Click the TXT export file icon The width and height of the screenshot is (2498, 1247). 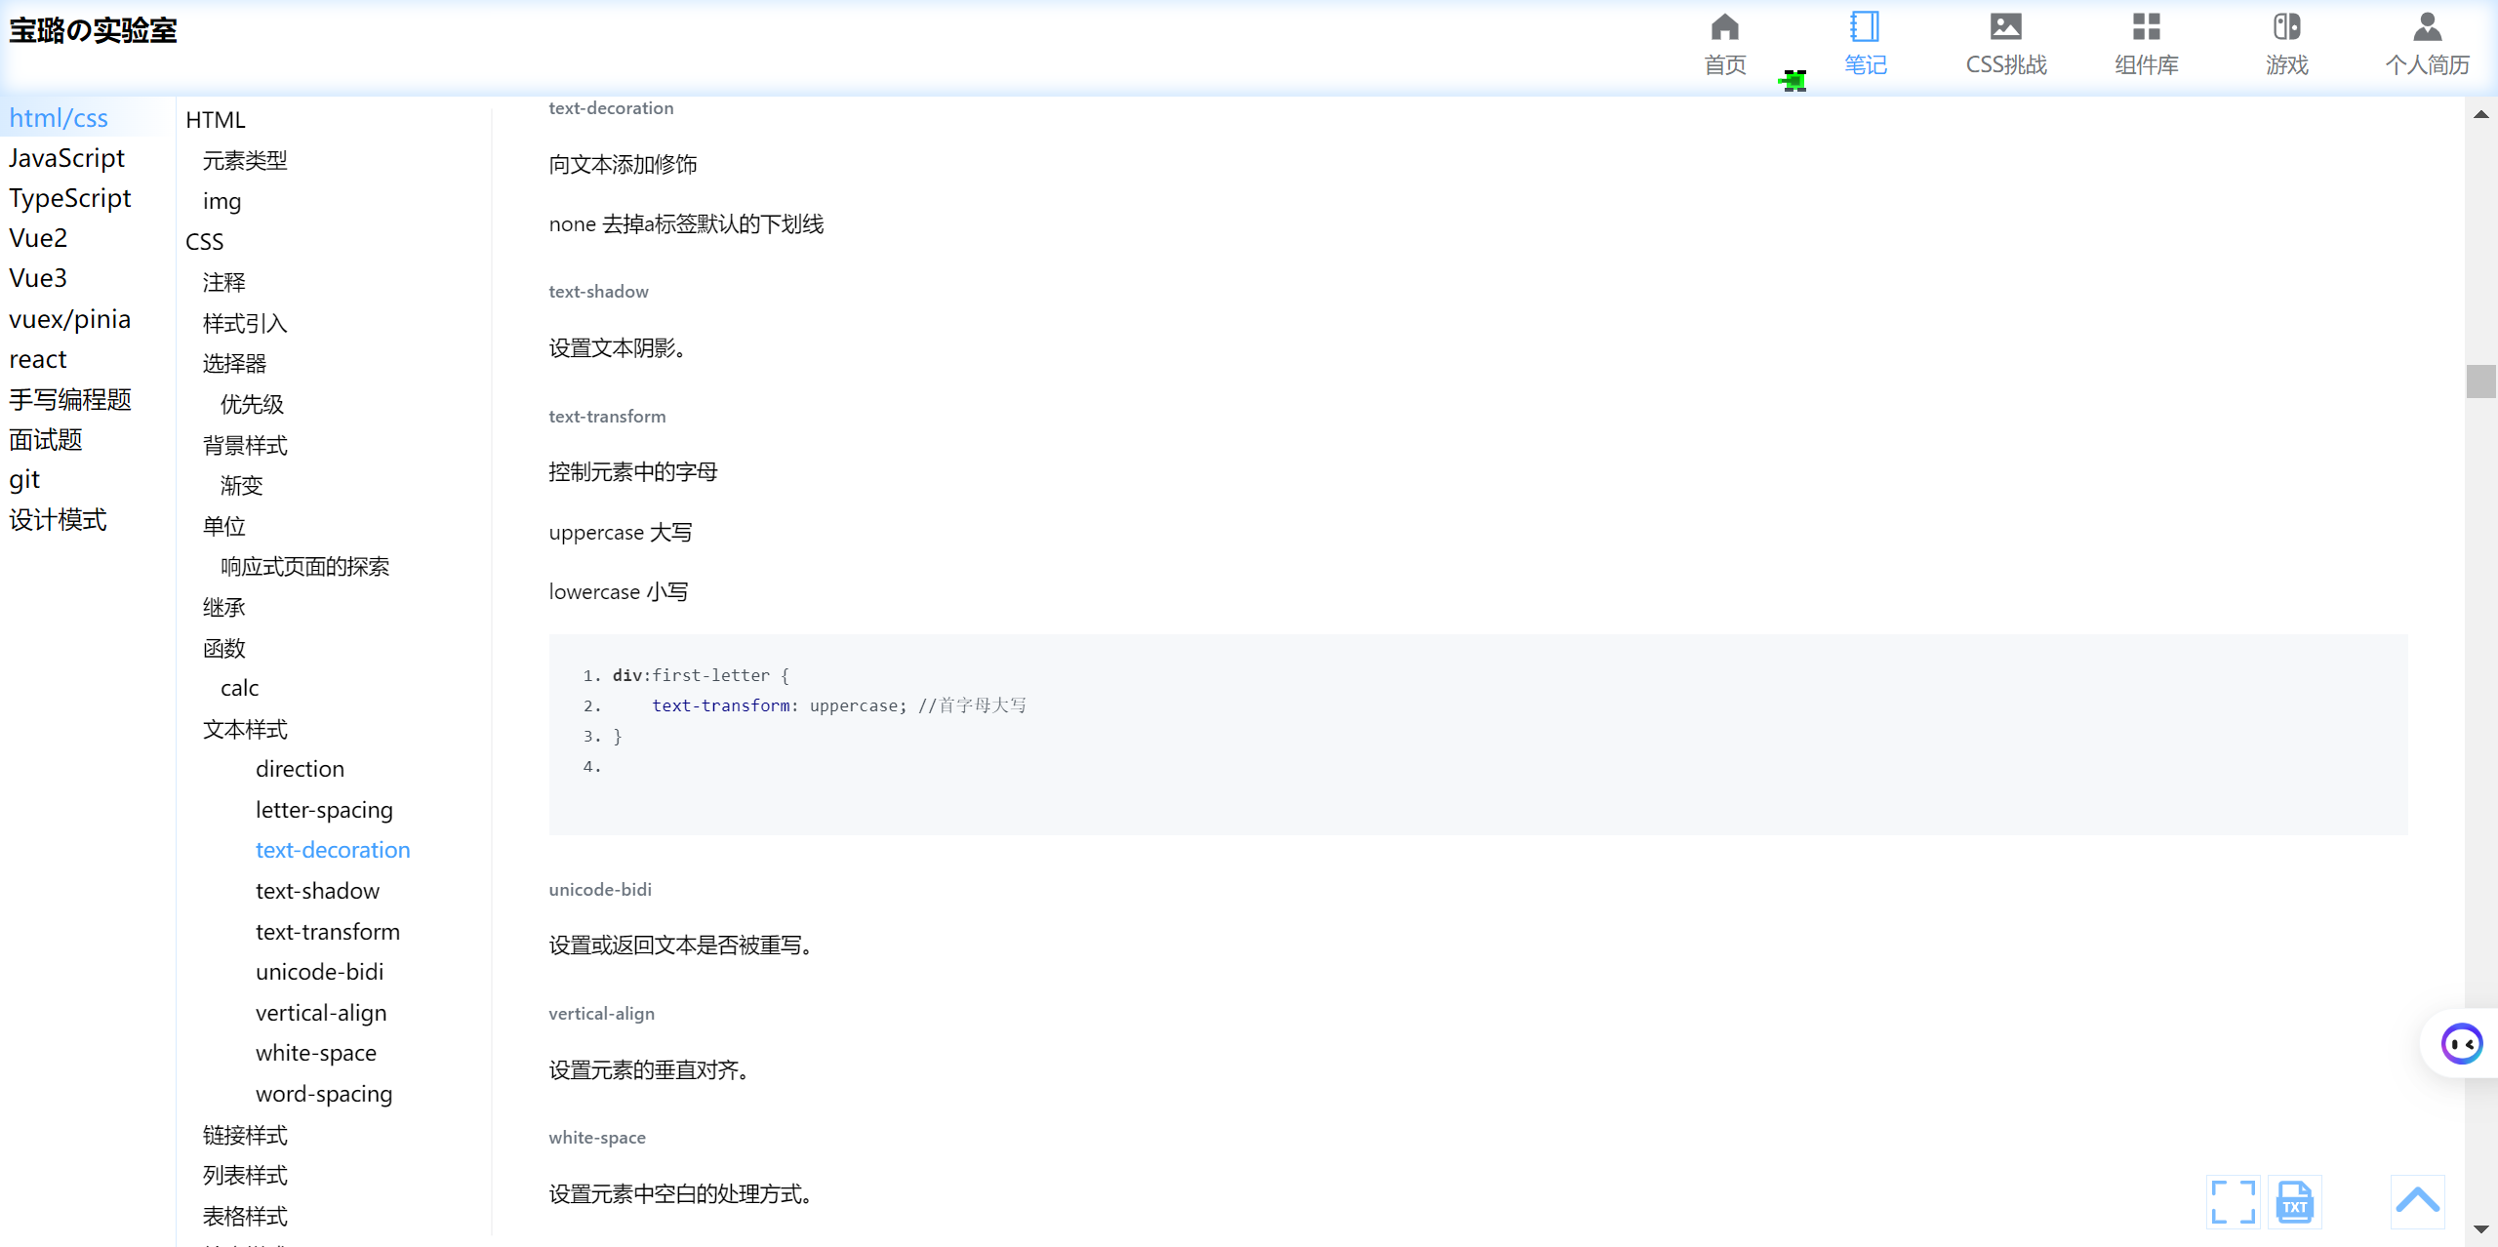2295,1202
